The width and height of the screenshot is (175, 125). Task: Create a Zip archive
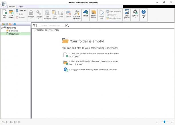[54, 15]
